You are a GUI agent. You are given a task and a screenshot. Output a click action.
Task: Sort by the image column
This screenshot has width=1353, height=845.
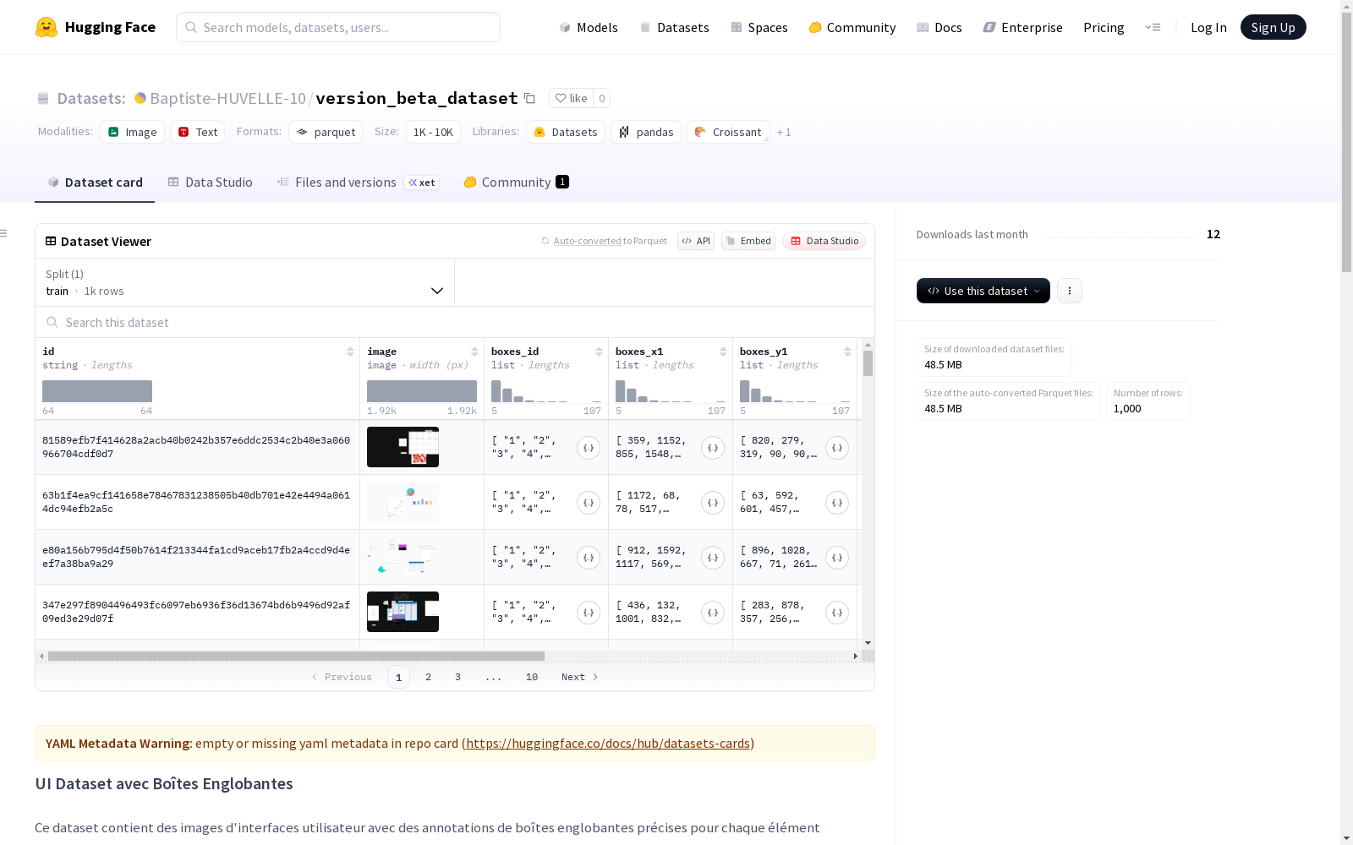click(474, 352)
